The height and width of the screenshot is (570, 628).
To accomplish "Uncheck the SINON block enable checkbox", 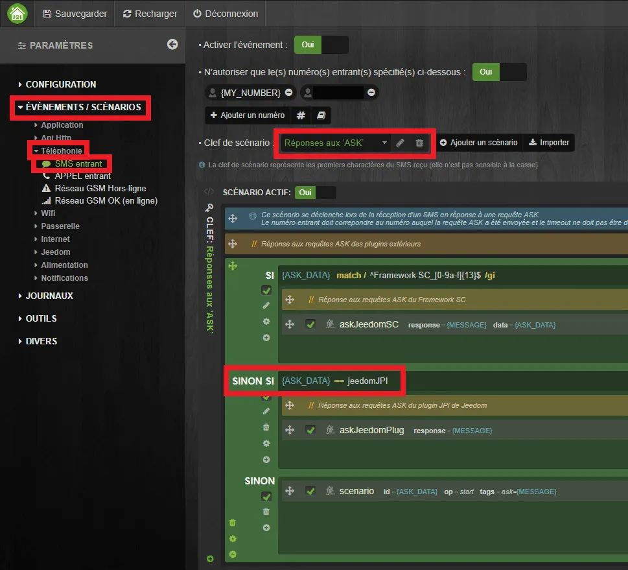I will click(266, 497).
